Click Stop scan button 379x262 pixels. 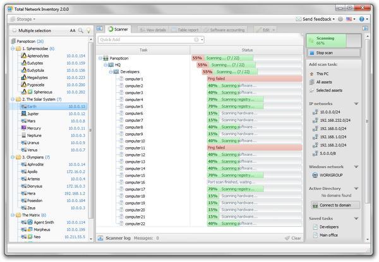pos(334,52)
